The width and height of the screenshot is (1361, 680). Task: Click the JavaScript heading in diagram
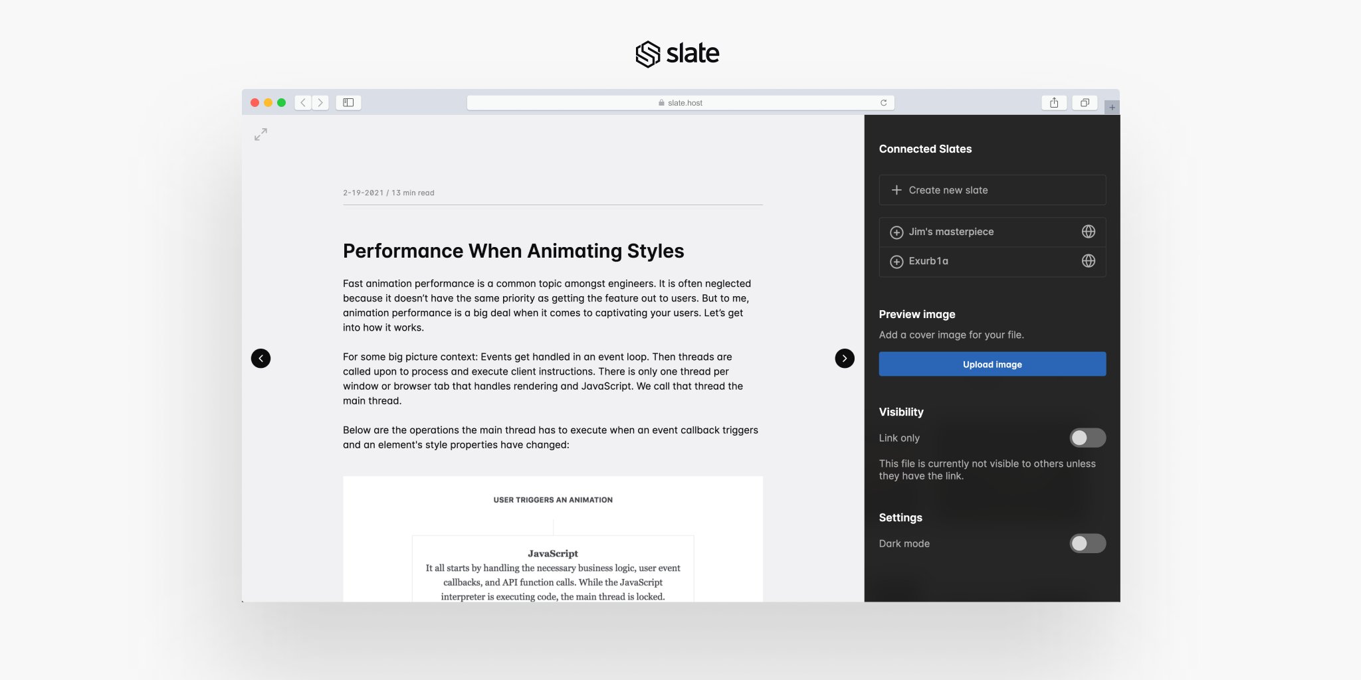click(x=553, y=553)
